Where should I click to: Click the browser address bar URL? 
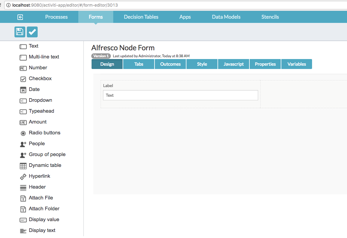click(x=65, y=5)
